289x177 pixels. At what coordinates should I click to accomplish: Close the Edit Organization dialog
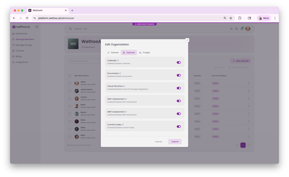pos(187,40)
